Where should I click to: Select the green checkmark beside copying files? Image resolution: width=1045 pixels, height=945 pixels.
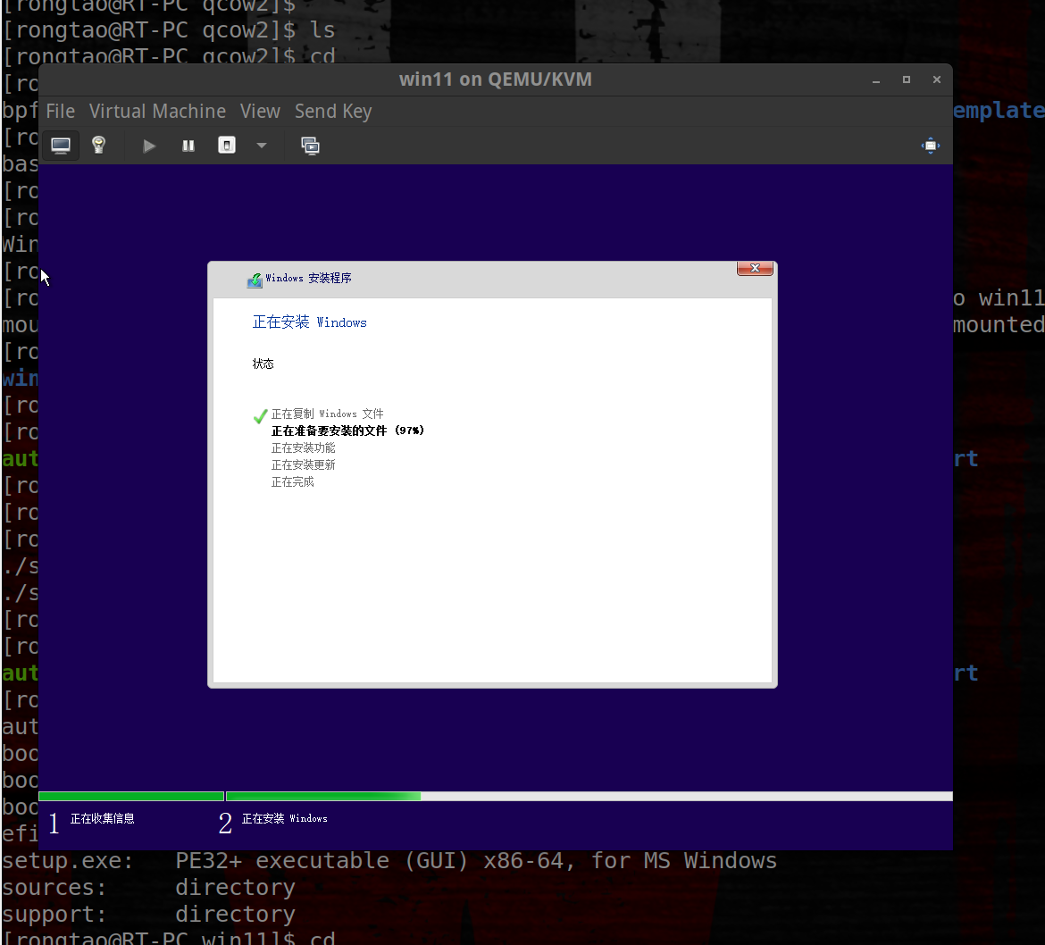(260, 415)
